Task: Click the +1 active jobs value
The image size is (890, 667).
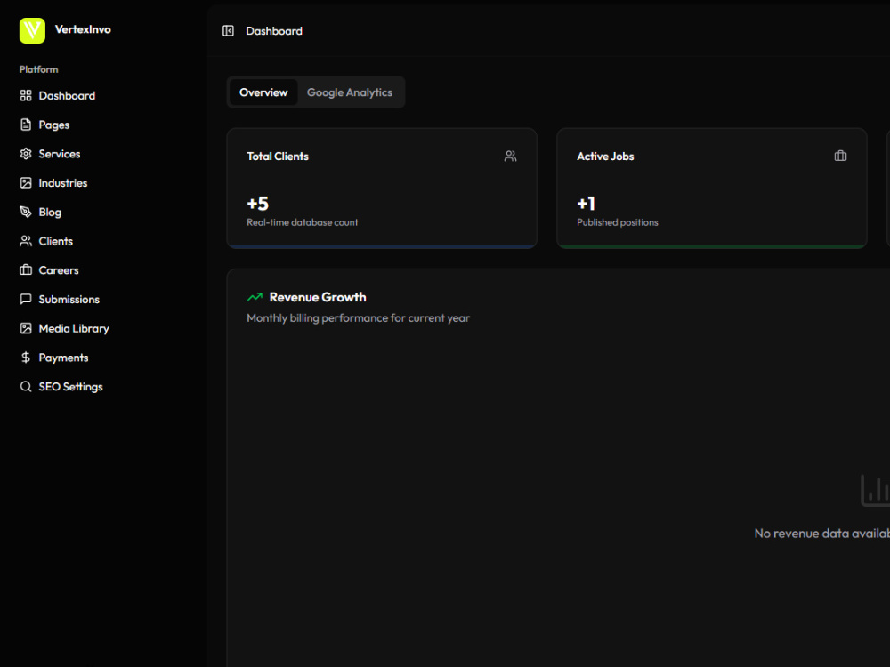Action: (x=587, y=204)
